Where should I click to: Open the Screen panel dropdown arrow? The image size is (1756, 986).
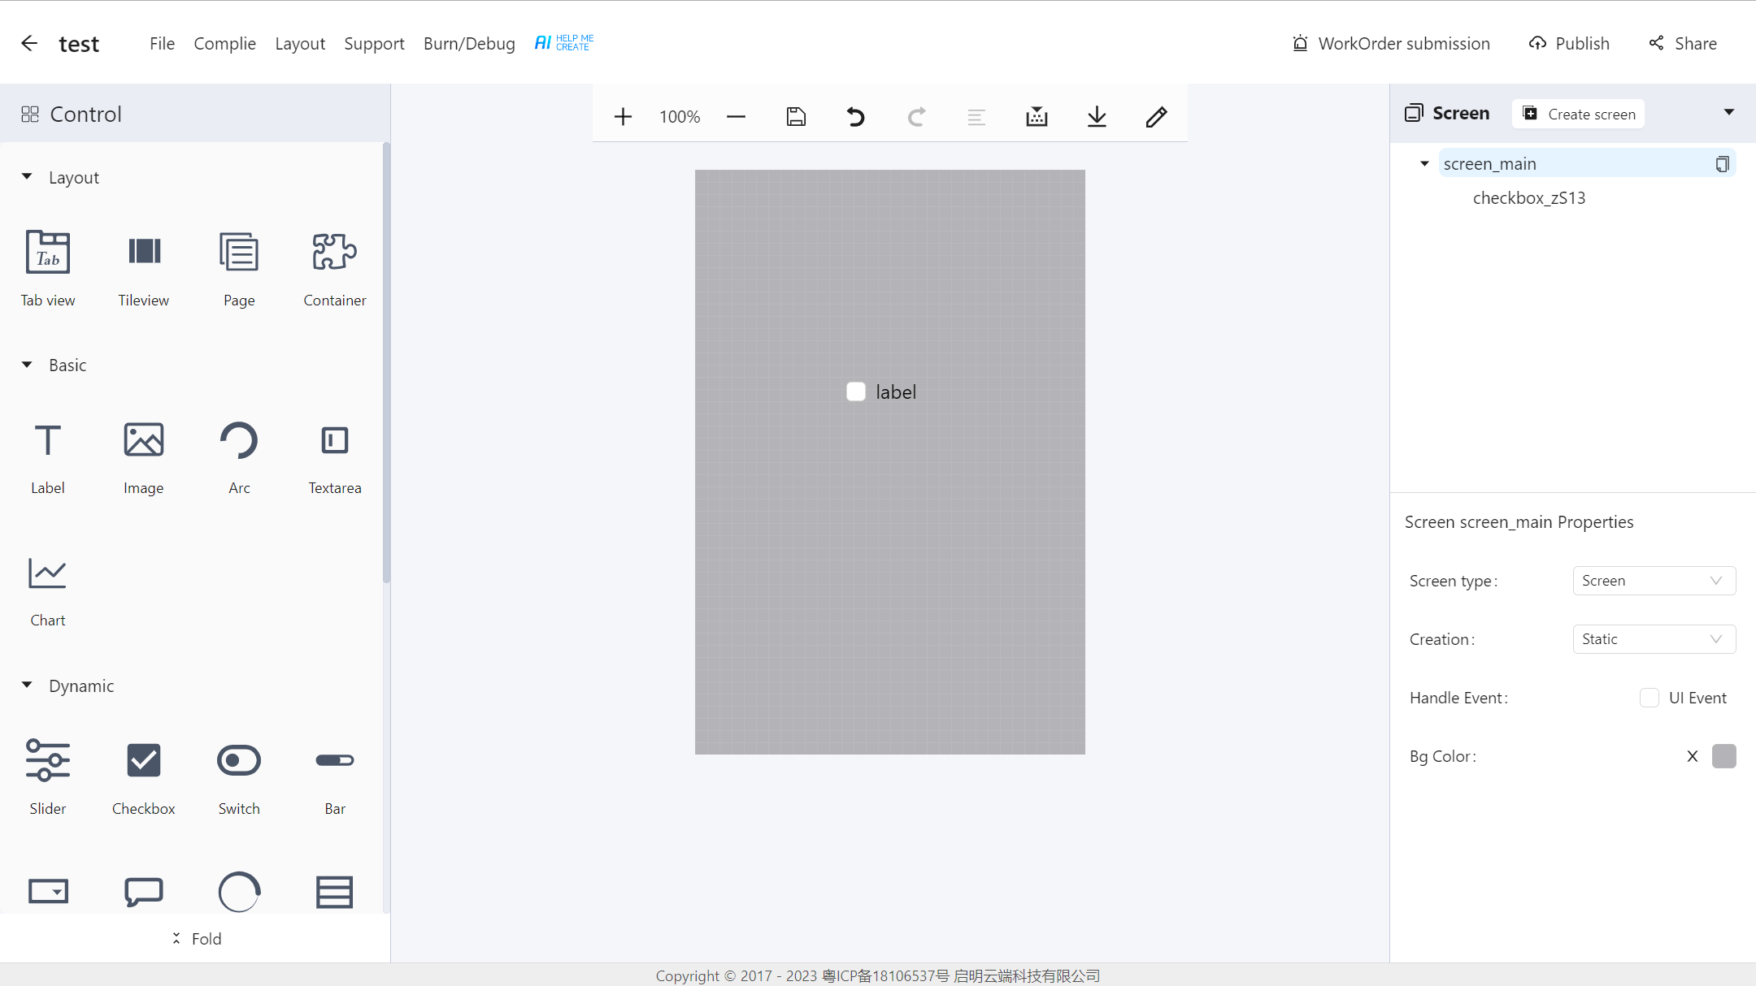coord(1729,112)
